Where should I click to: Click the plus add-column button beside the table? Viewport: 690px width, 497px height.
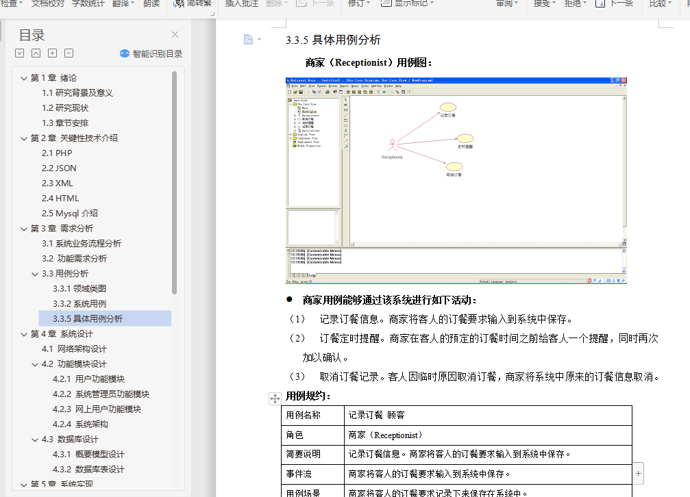click(638, 474)
